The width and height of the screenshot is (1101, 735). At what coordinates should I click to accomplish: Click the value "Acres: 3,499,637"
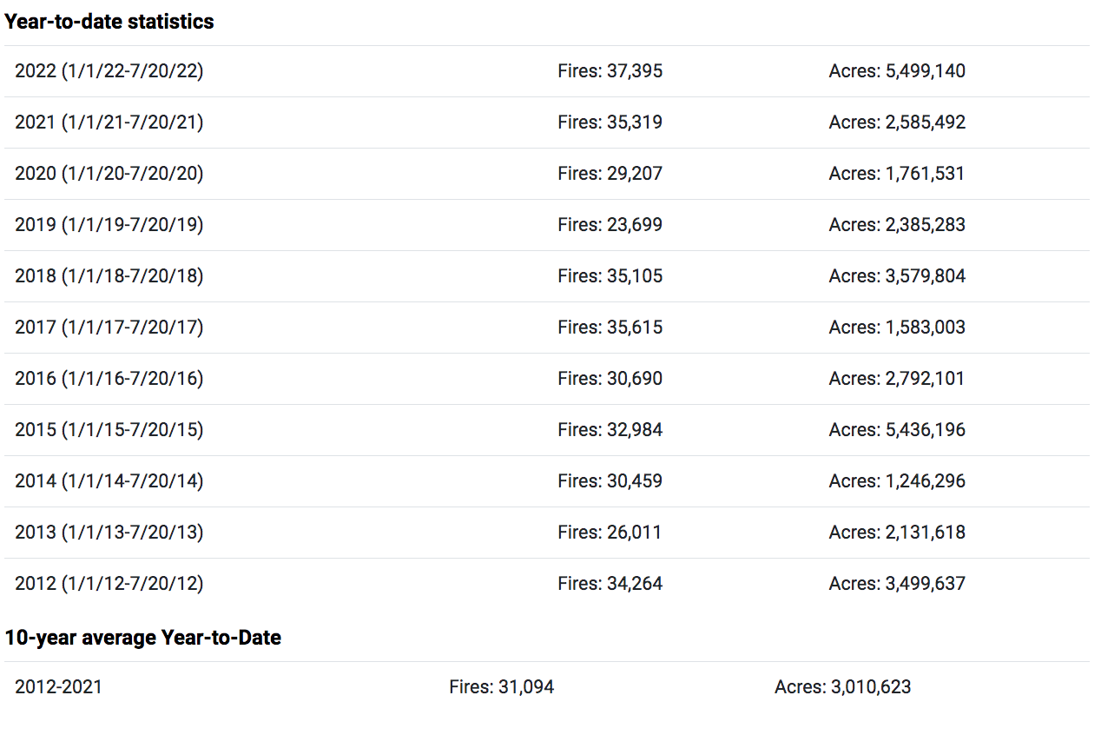tap(897, 584)
